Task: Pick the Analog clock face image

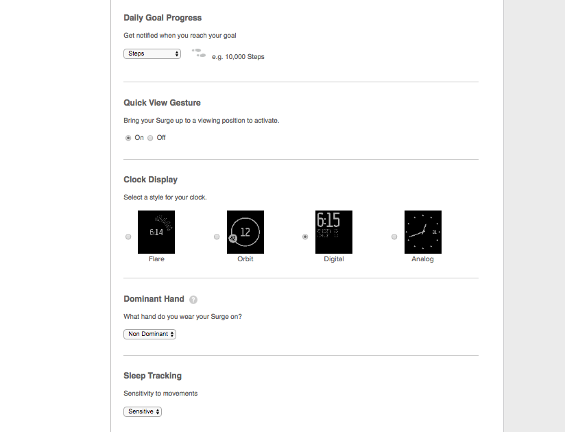Action: coord(423,232)
